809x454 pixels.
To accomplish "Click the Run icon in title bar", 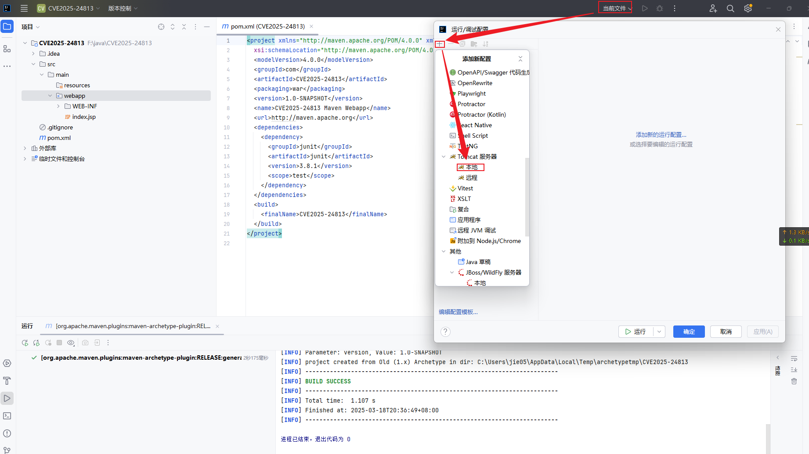I will click(645, 8).
